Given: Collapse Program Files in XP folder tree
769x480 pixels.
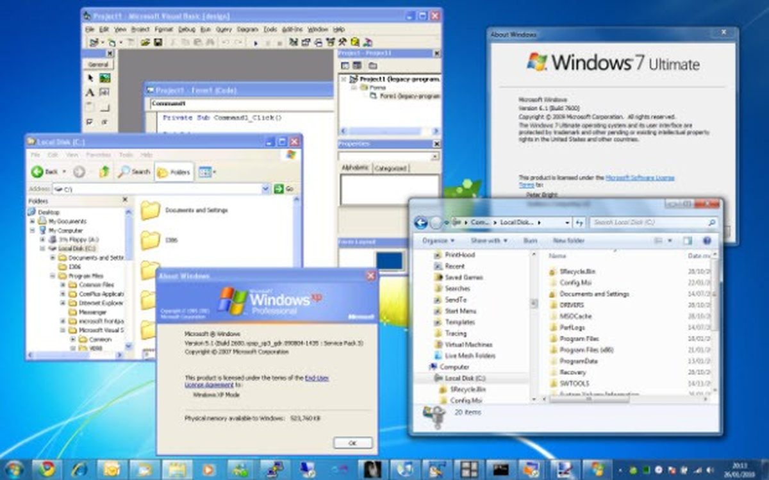Looking at the screenshot, I should (x=53, y=276).
